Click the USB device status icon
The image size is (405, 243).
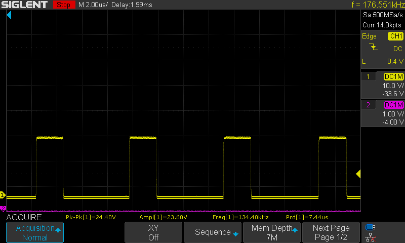[371, 227]
